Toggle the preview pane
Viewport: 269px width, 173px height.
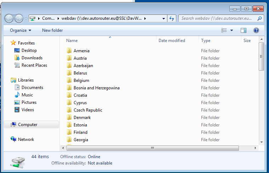(244, 30)
